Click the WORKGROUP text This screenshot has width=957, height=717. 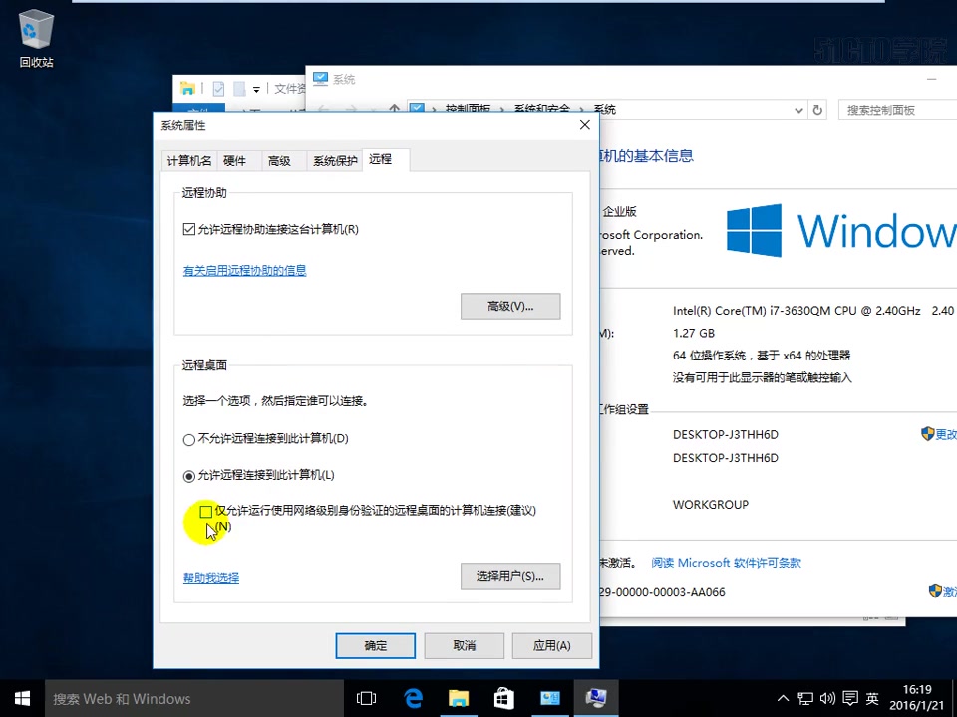[711, 504]
